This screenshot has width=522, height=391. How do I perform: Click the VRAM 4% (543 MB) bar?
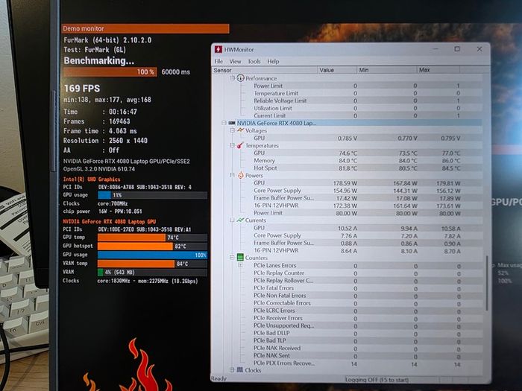152,273
